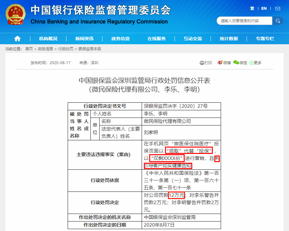The width and height of the screenshot is (289, 231).
Task: Open the 统计数据 menu
Action: (229, 39)
